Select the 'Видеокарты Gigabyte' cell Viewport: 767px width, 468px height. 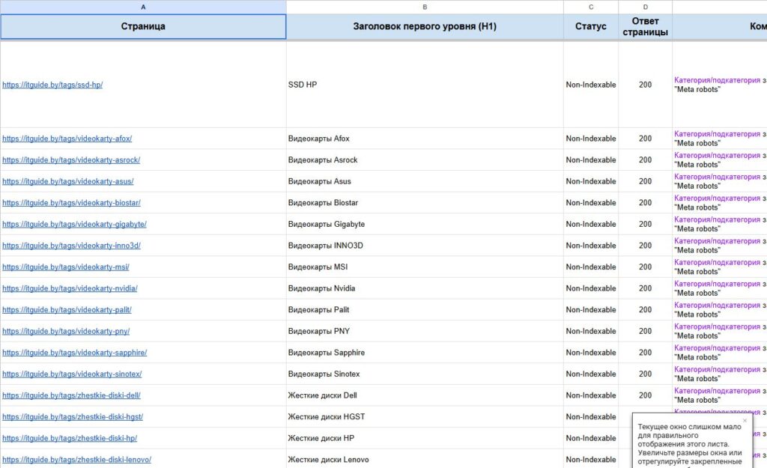coord(425,225)
